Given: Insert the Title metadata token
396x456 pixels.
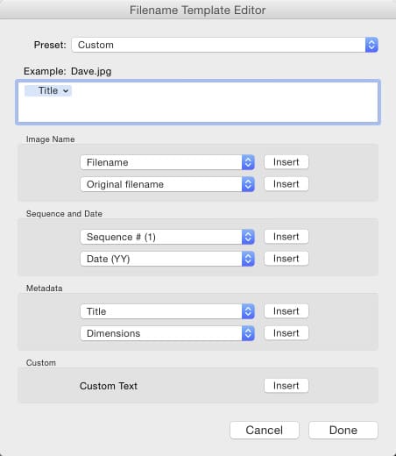Looking at the screenshot, I should click(286, 311).
